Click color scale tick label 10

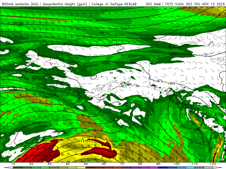click(x=13, y=164)
